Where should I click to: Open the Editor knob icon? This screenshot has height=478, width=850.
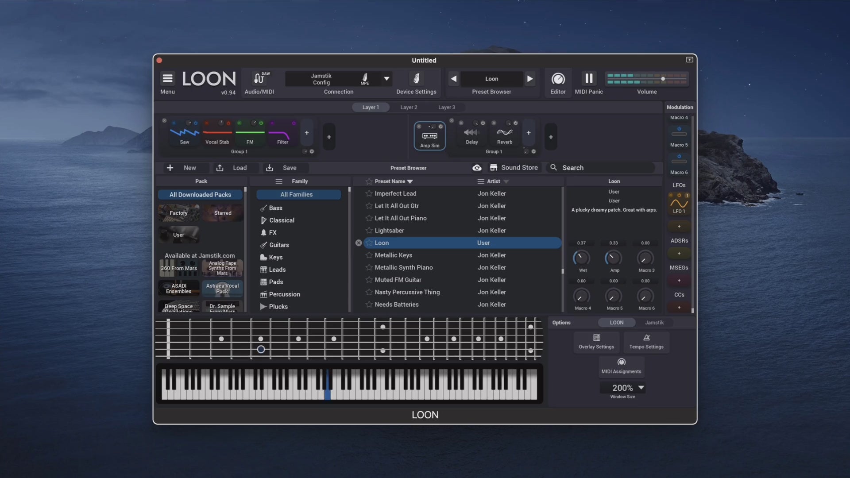(x=558, y=79)
